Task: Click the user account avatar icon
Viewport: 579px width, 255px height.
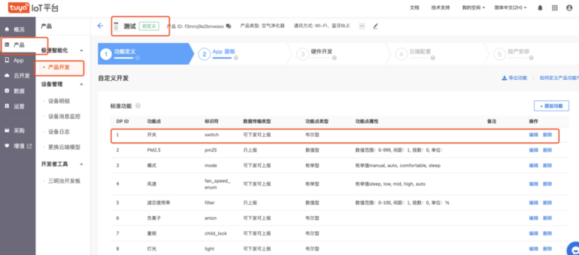Action: pos(569,8)
